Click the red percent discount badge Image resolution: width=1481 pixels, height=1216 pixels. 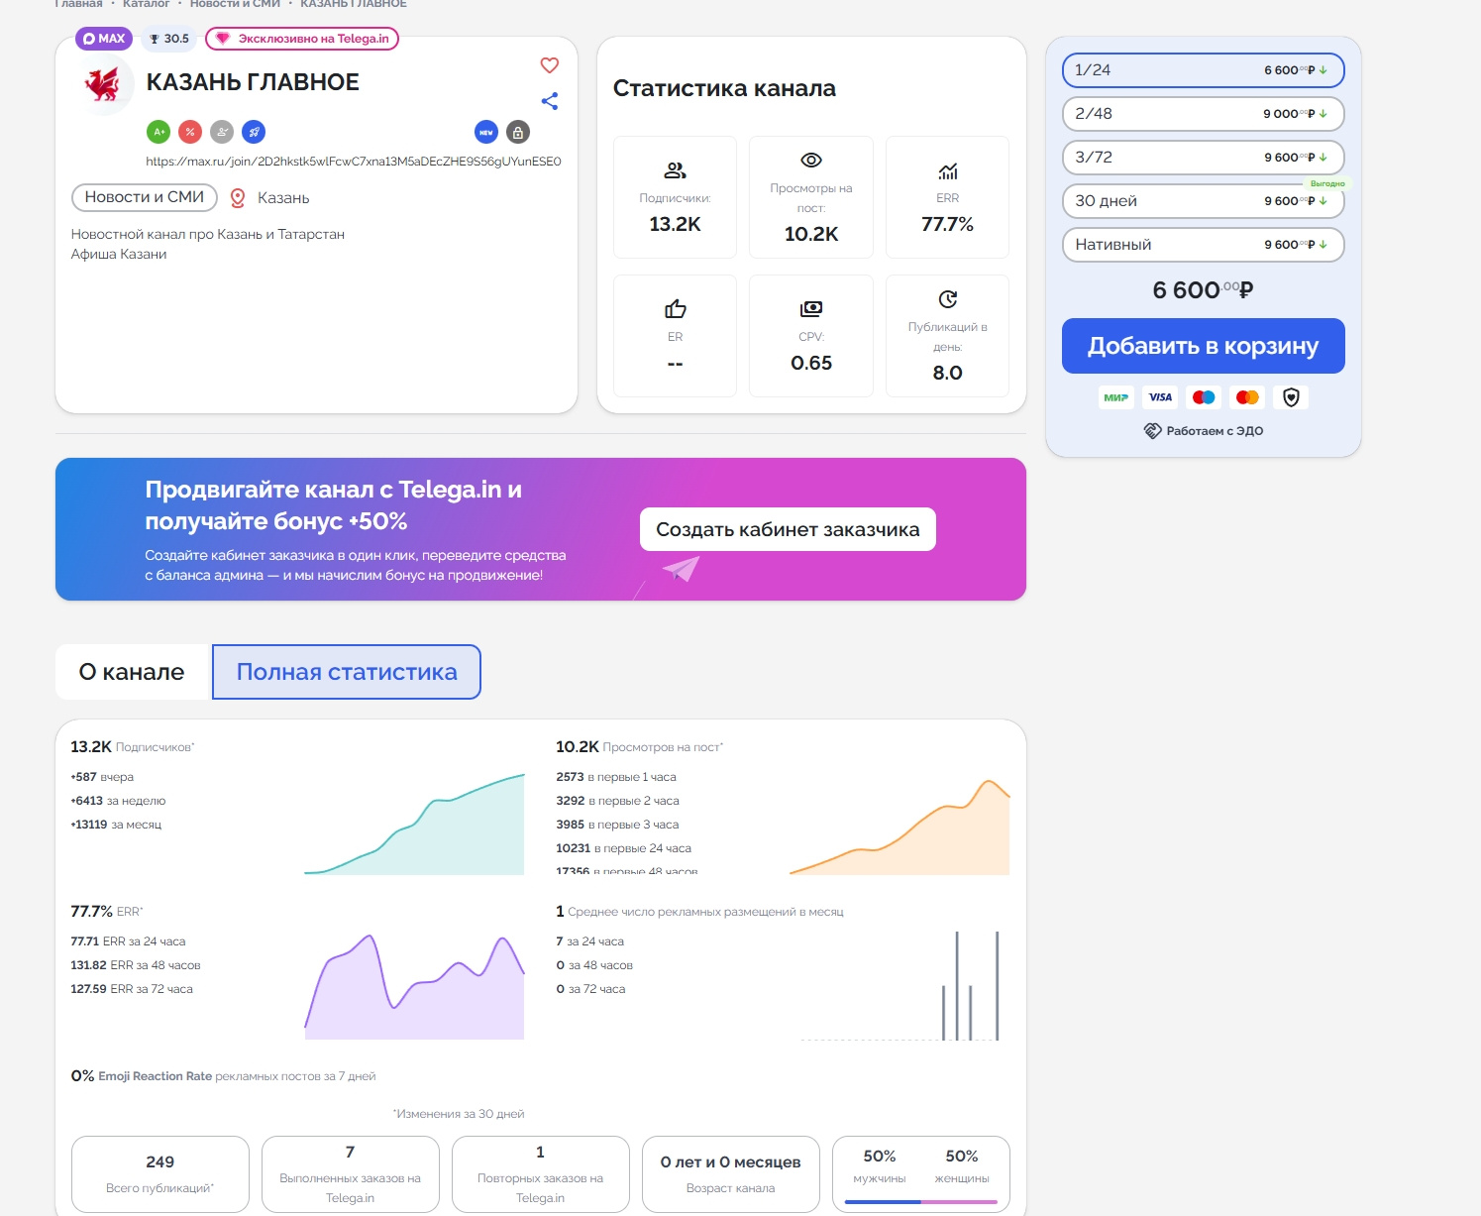pyautogui.click(x=190, y=132)
